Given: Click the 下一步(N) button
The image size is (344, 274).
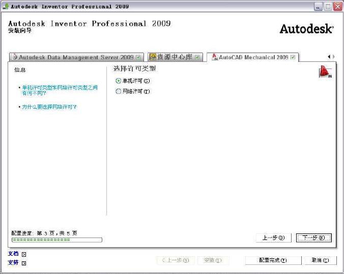Looking at the screenshot, I should click(x=314, y=237).
